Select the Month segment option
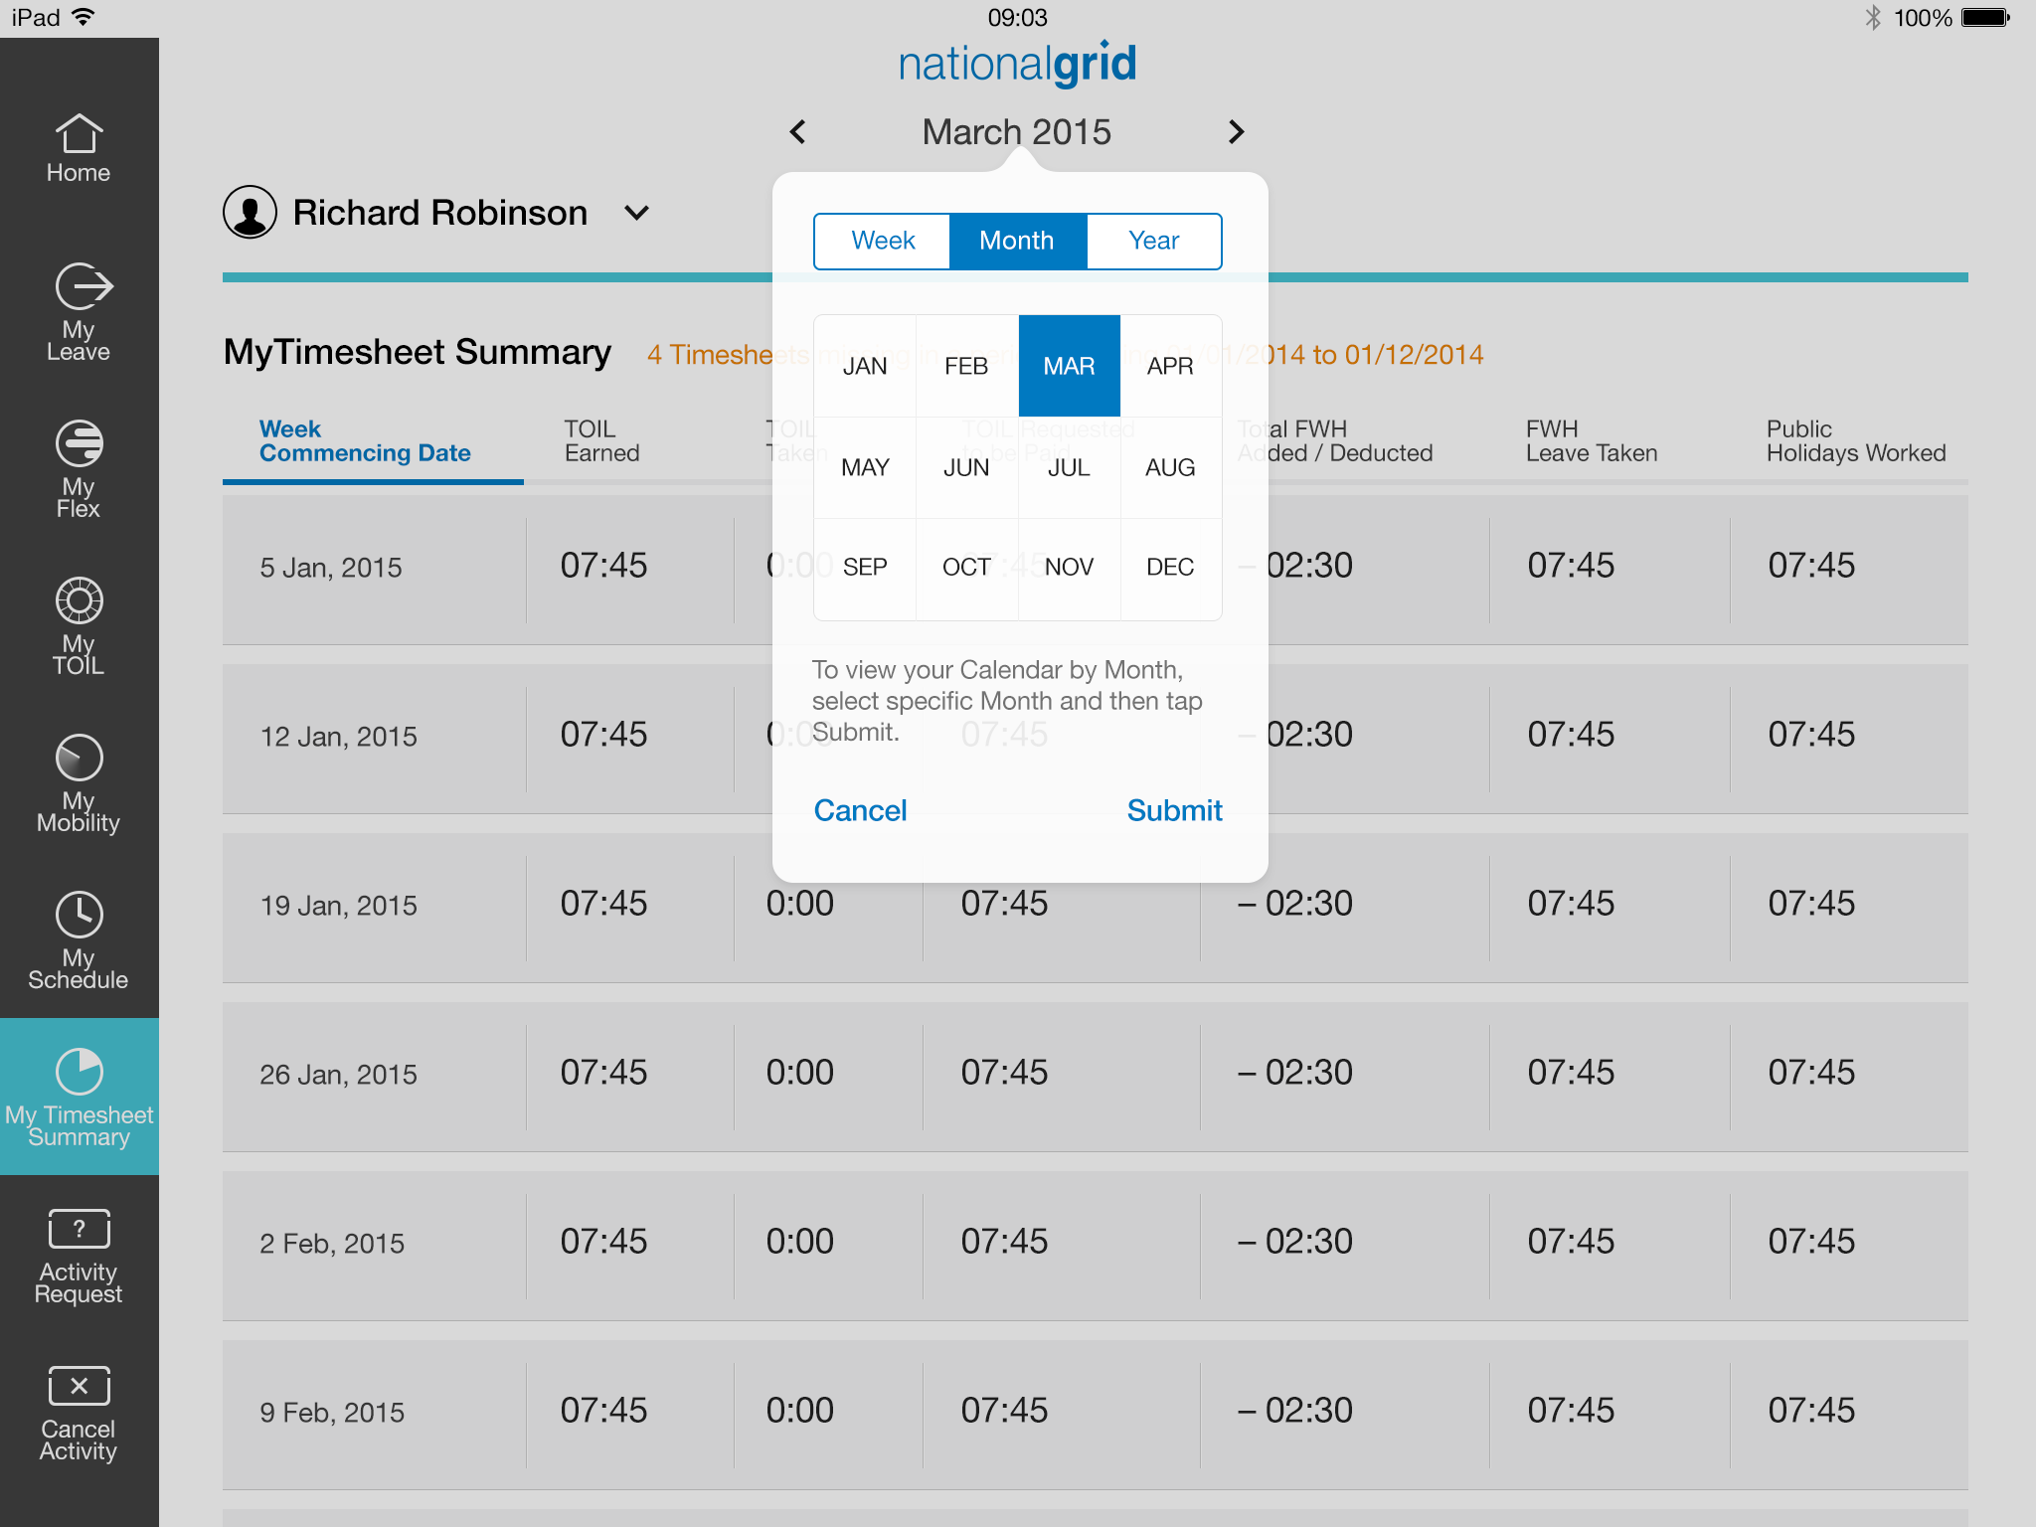The width and height of the screenshot is (2036, 1527). click(1017, 241)
